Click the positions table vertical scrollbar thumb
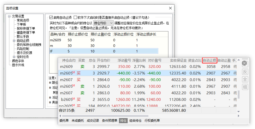This screenshot has width=255, height=129. click(x=238, y=94)
